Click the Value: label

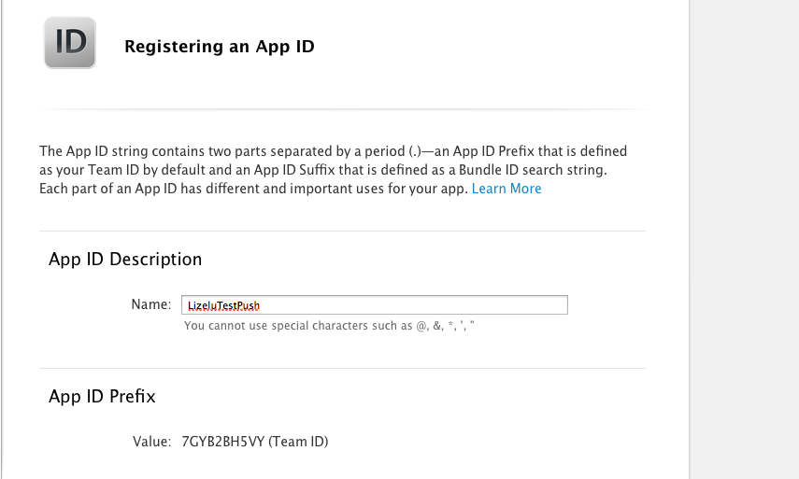[x=151, y=442]
